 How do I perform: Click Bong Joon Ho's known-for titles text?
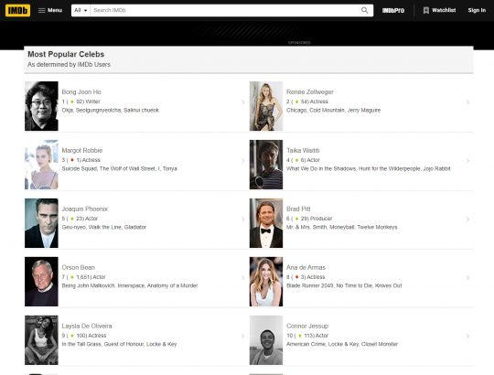pos(111,110)
